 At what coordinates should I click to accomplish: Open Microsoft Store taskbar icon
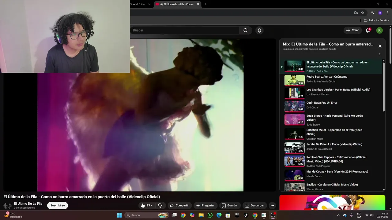click(228, 215)
